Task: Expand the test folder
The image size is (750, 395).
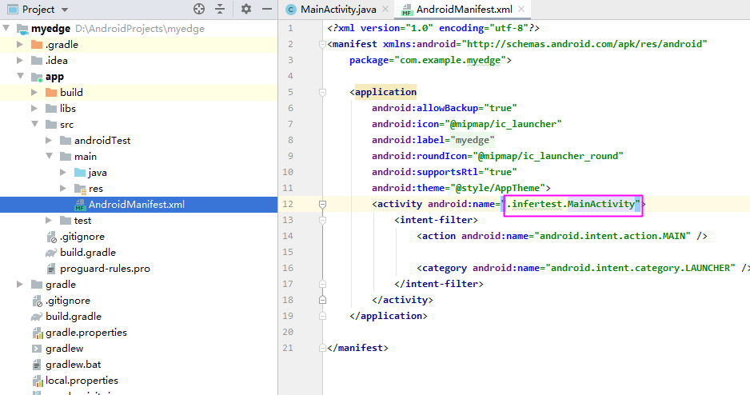Action: point(49,220)
